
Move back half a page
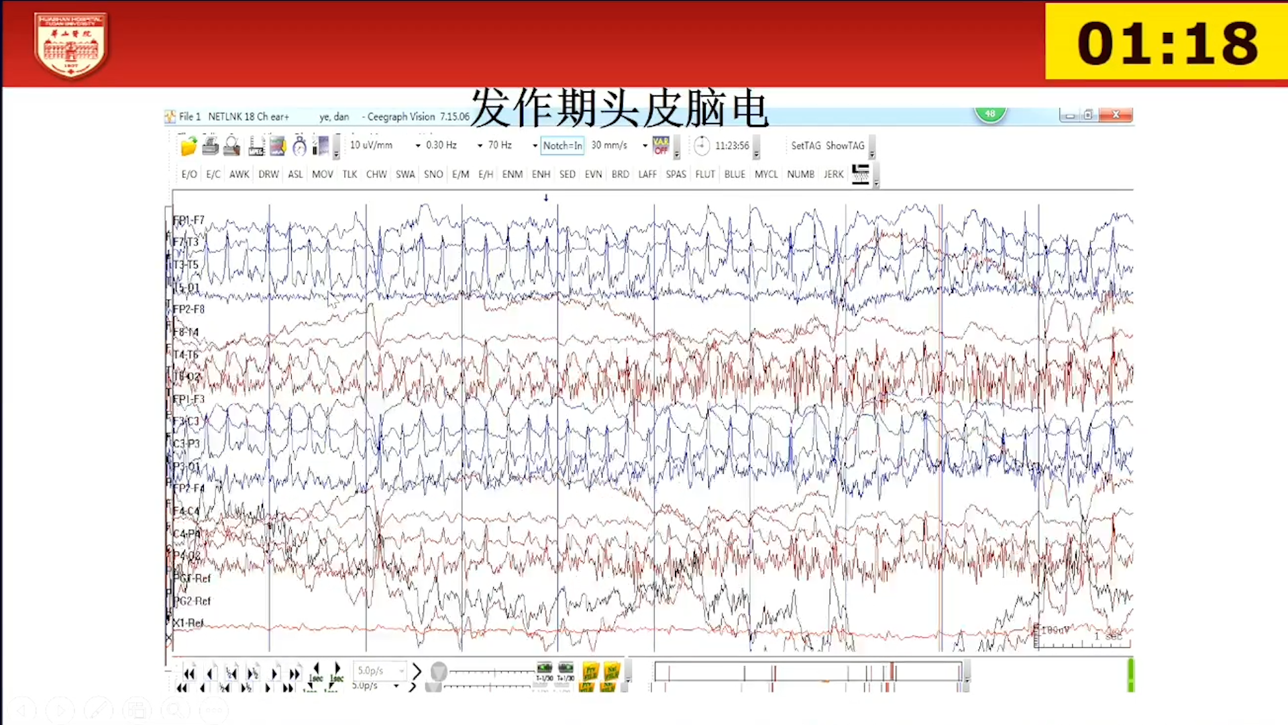coord(231,673)
